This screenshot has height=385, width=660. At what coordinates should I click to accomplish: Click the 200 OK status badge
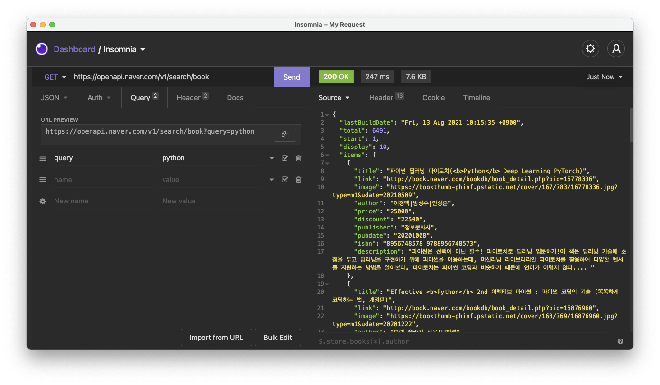336,77
